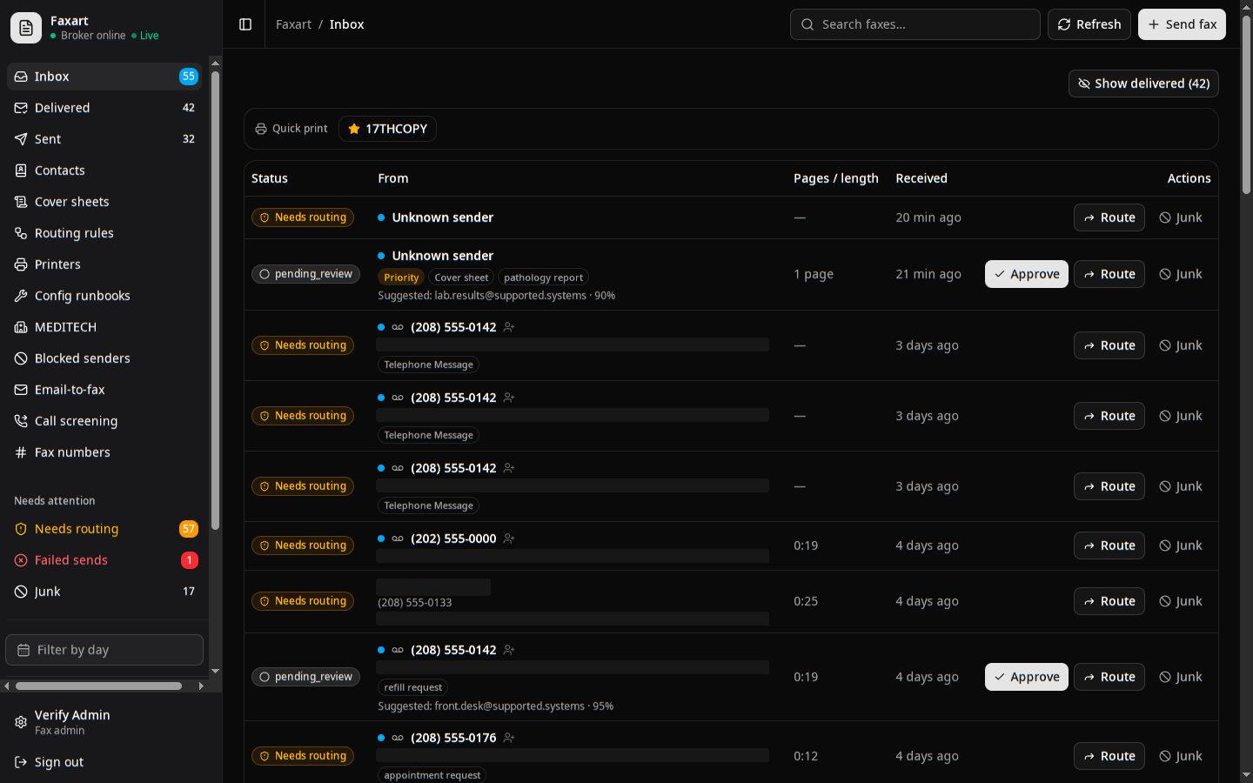Route the (208) 555-0133 message
Viewport: 1253px width, 783px height.
[x=1109, y=601]
